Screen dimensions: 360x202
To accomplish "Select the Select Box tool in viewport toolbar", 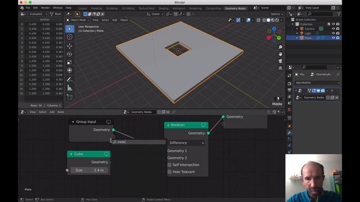I will tap(70, 29).
